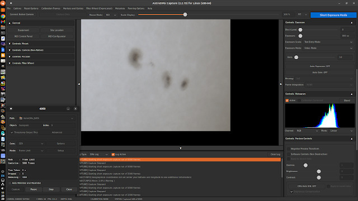Collapse the Controls: Exposure panel arrow

coord(351,22)
